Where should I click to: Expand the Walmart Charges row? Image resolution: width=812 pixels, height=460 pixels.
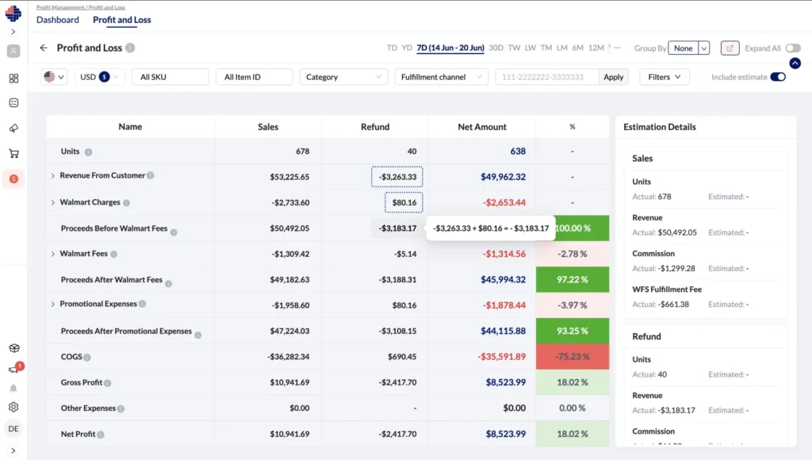[53, 202]
